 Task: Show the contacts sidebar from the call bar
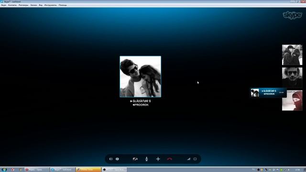[111, 159]
